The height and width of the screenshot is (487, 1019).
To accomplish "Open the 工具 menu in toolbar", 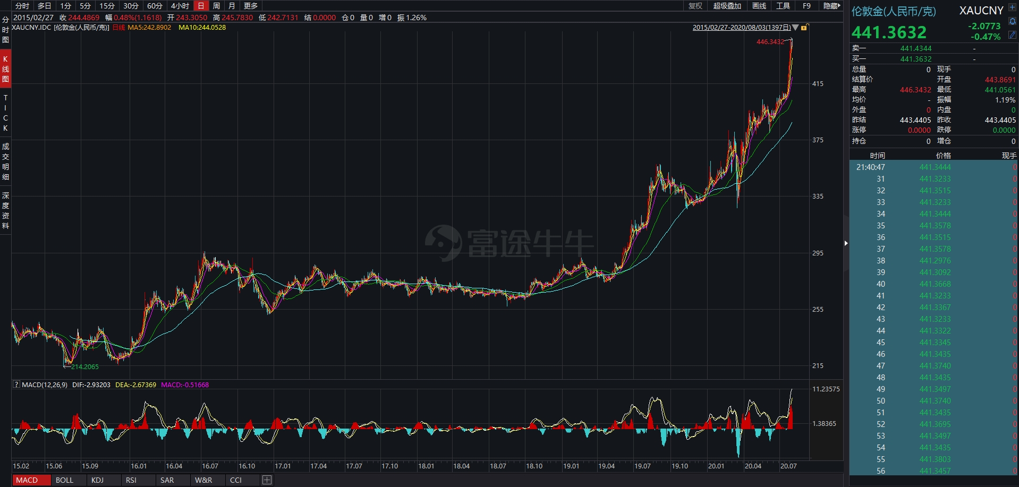I will coord(783,6).
